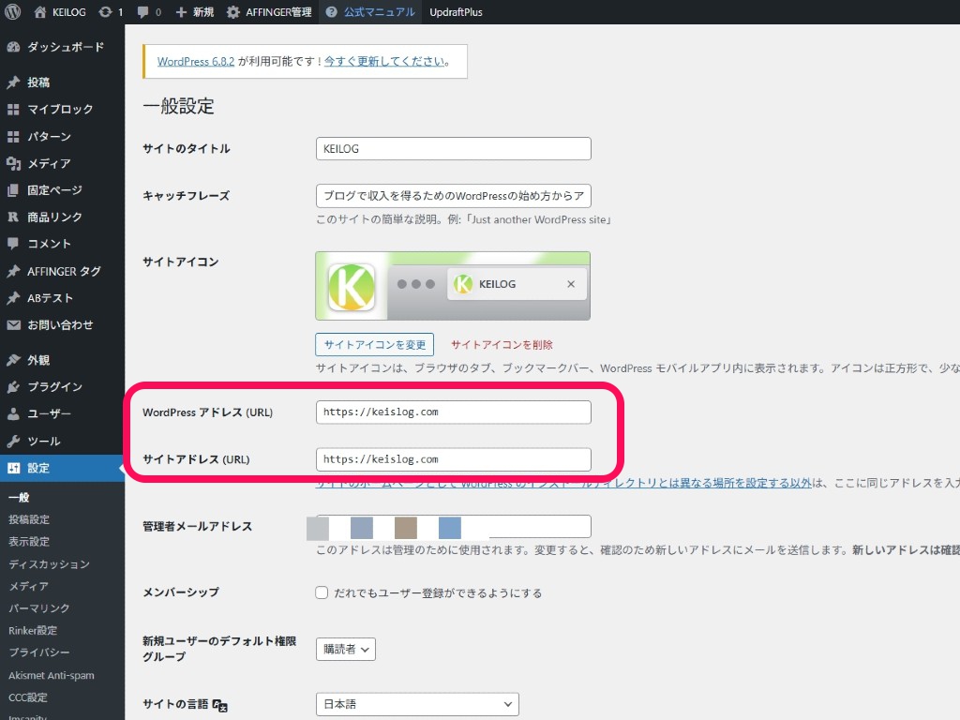
Task: Click the サイトアイコンを変更 button
Action: [375, 345]
